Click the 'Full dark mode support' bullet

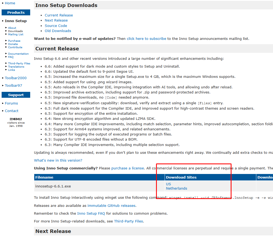point(149,109)
